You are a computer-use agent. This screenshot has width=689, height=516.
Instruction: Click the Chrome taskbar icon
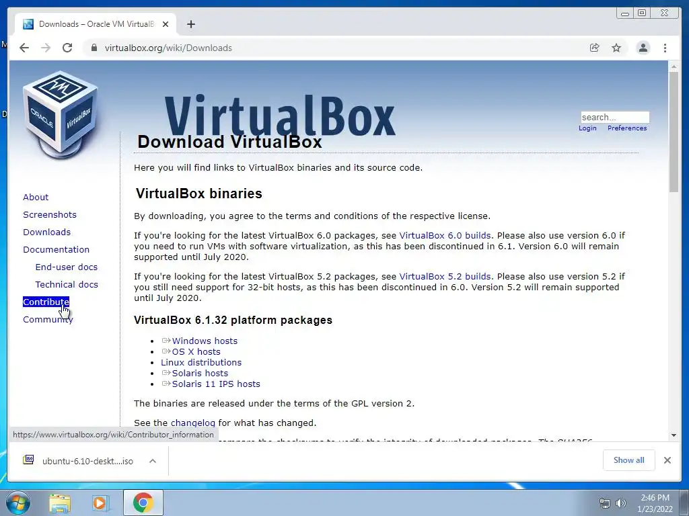point(143,503)
